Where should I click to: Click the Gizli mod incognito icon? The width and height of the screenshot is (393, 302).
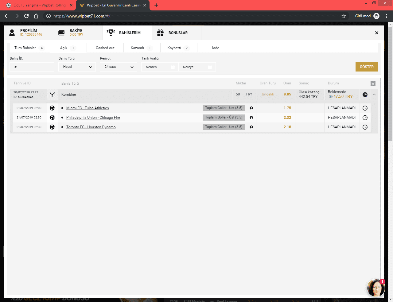coord(376,16)
